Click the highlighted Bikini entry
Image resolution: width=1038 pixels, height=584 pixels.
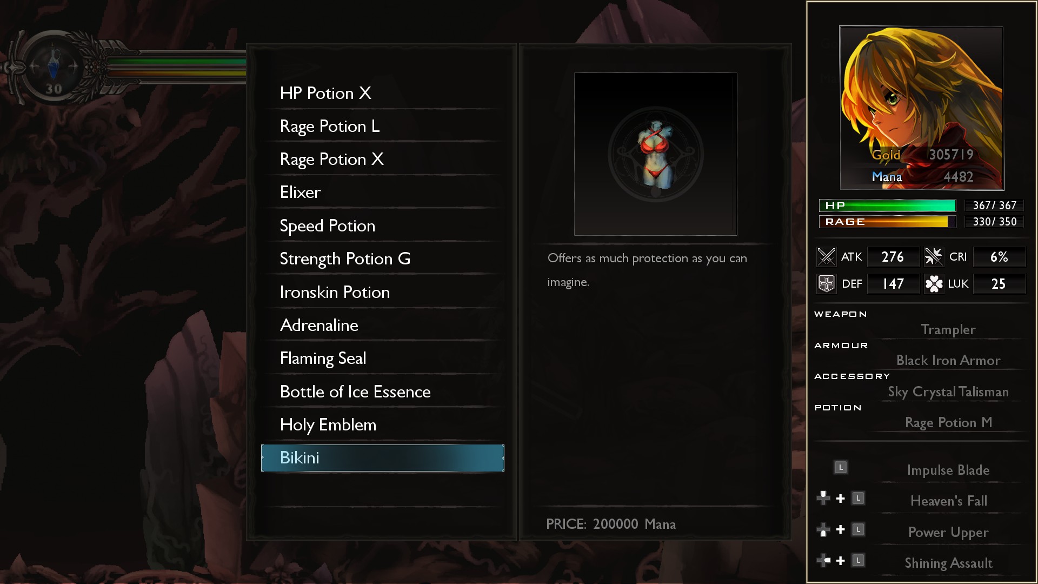click(382, 458)
